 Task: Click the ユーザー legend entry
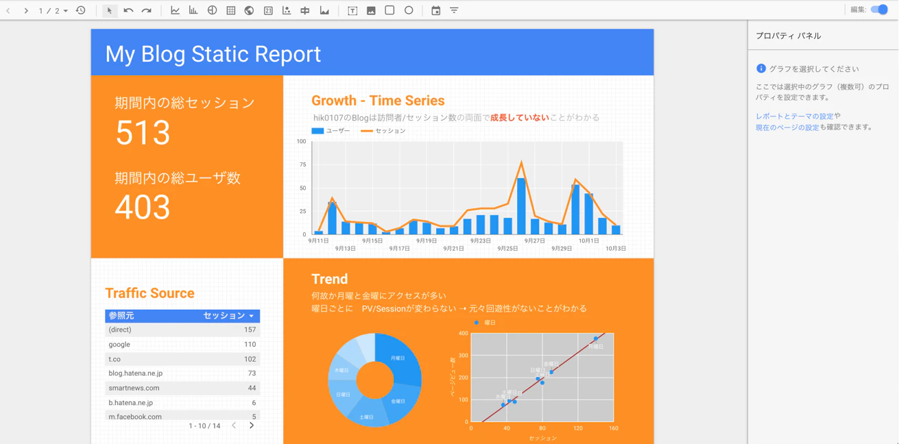coord(331,131)
